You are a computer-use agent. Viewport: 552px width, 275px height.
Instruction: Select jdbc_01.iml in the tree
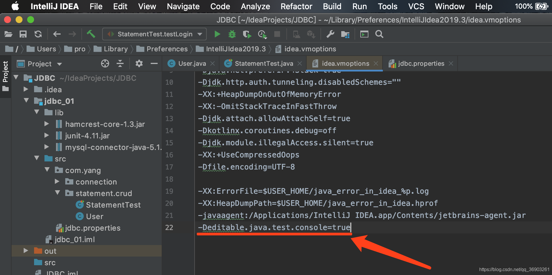pyautogui.click(x=74, y=240)
